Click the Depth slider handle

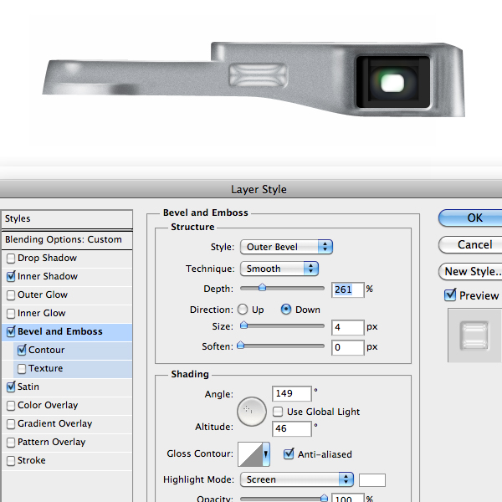262,287
